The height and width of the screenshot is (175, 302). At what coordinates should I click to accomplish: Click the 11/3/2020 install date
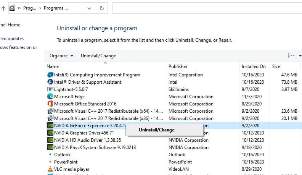point(252,97)
